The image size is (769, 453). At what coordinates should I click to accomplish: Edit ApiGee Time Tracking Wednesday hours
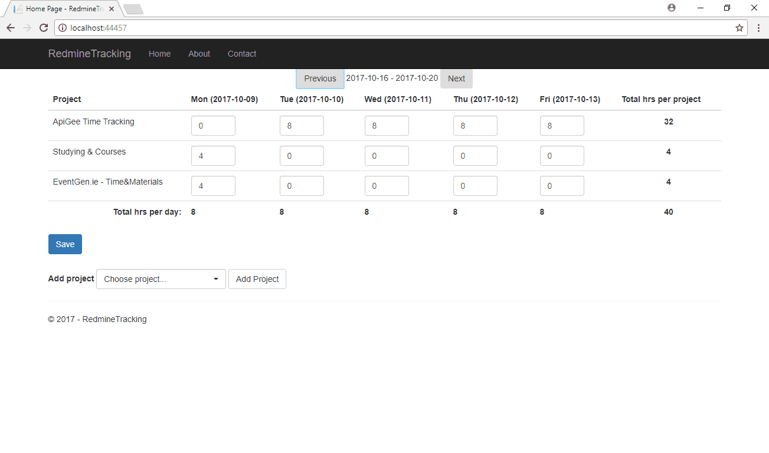tap(387, 126)
